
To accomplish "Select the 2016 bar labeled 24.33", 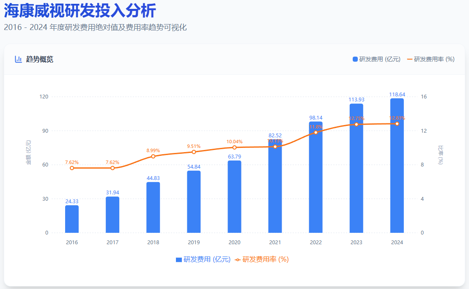I will tap(72, 219).
